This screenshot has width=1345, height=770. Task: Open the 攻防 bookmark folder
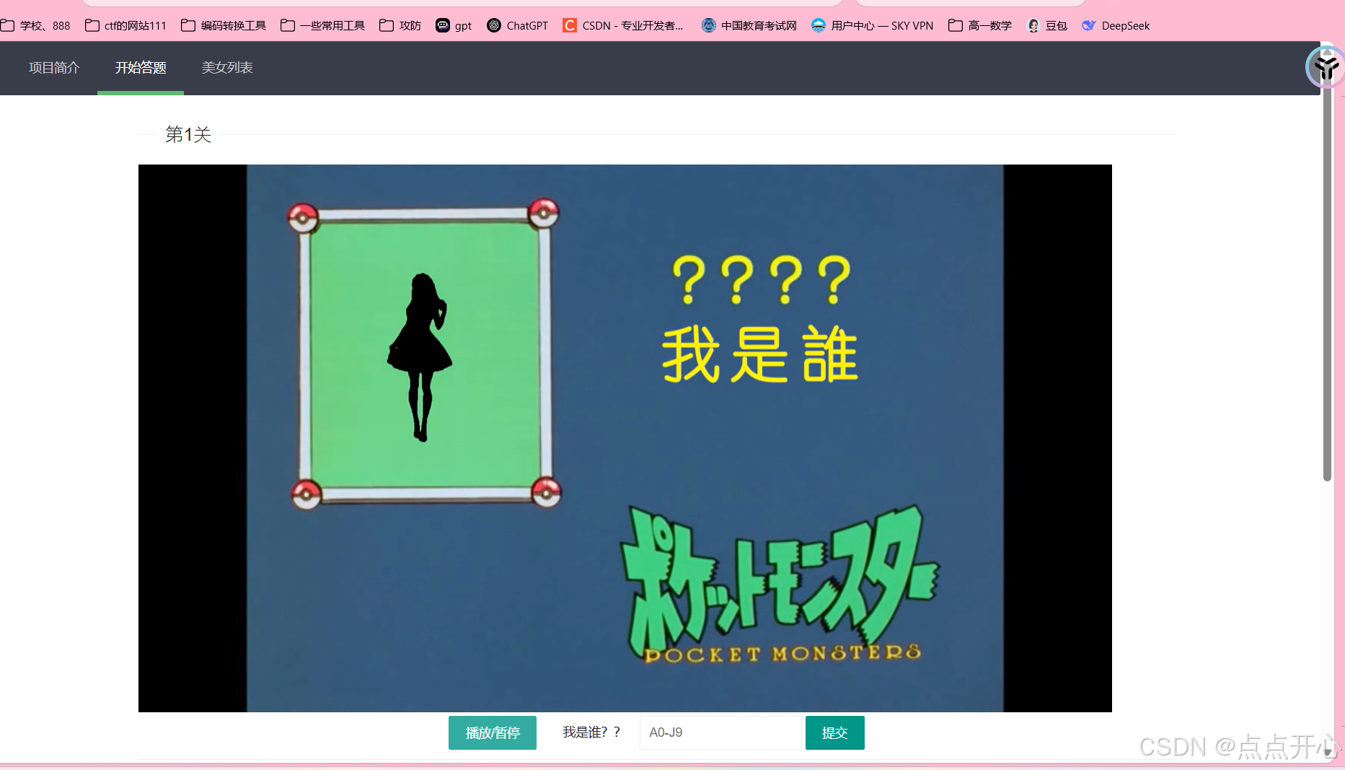click(400, 25)
